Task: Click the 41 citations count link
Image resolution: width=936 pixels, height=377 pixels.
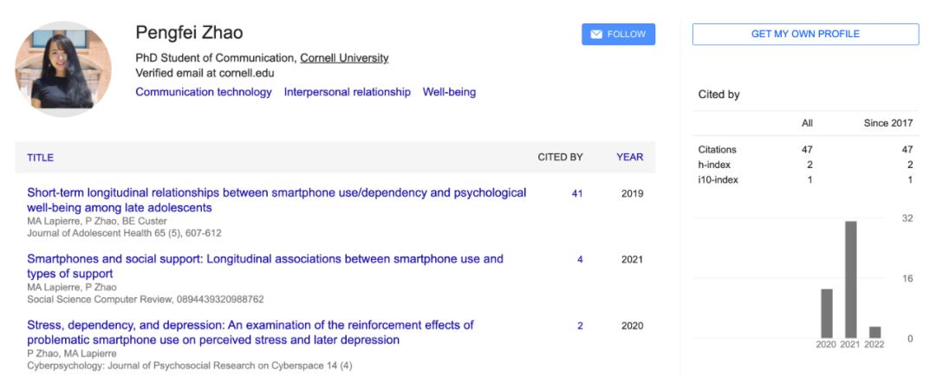Action: [577, 193]
